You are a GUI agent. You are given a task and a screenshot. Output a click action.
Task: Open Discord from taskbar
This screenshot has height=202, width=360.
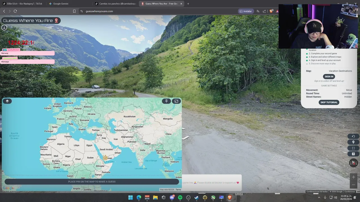[172, 198]
